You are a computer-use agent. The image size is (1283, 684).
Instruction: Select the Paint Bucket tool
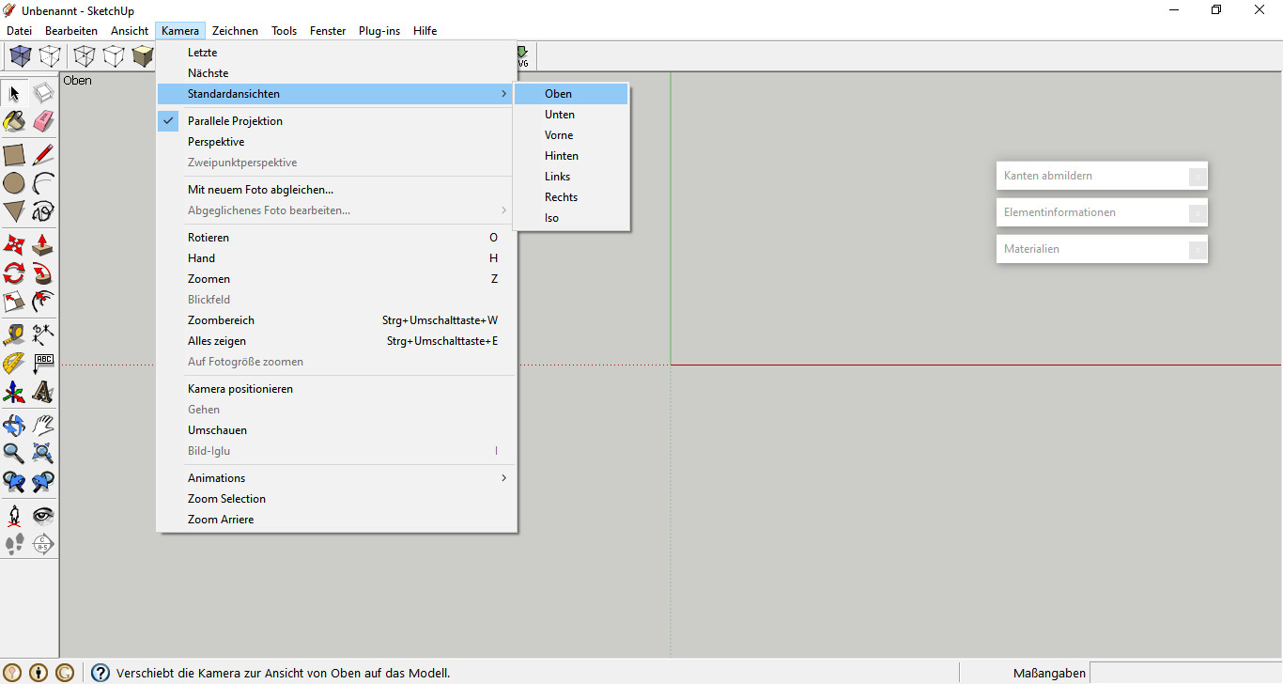pyautogui.click(x=14, y=122)
